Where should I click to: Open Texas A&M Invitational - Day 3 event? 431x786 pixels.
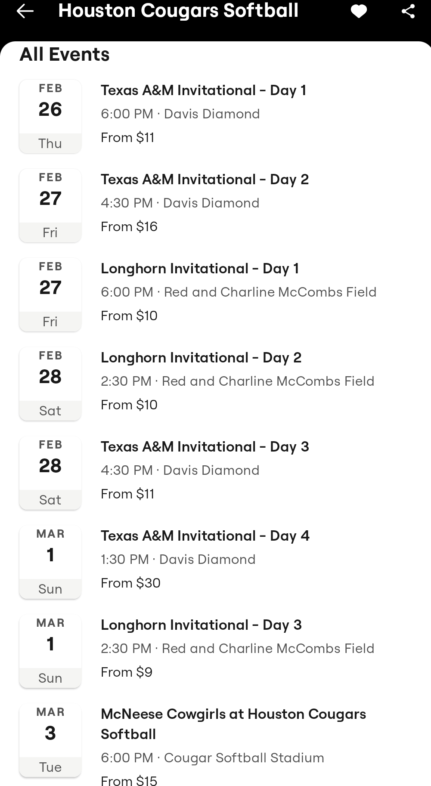click(205, 447)
